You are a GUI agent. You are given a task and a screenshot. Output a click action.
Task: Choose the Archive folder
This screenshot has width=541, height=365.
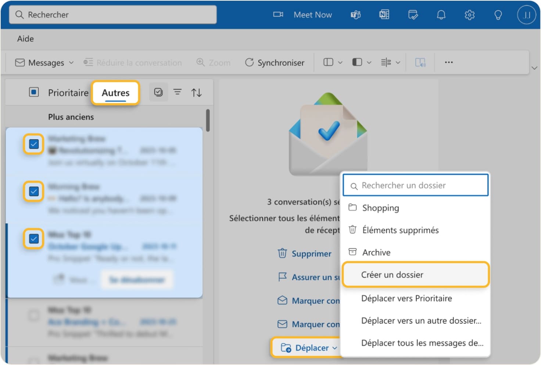(x=416, y=252)
